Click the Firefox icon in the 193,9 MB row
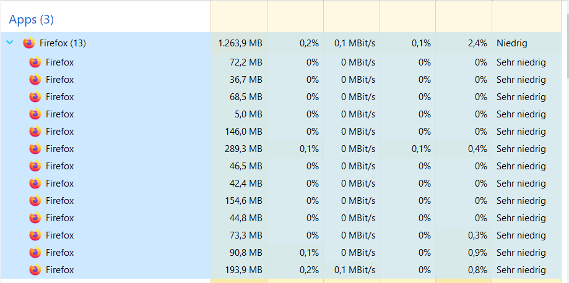 coord(35,270)
